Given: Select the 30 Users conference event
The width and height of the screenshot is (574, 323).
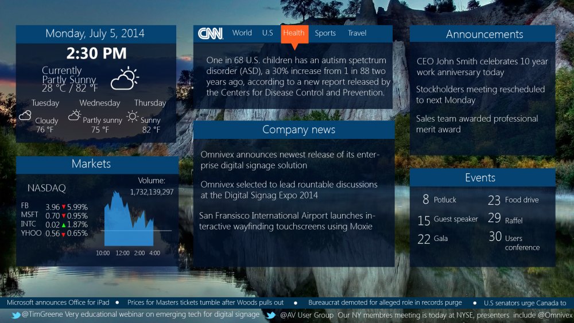Looking at the screenshot, I should point(514,241).
